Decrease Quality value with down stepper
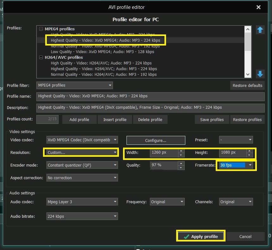272x250 pixels. (x=181, y=168)
